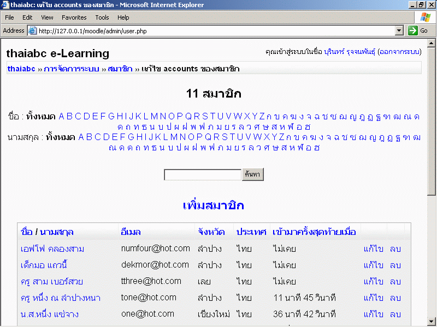Click the Windows logo throbber icon
The width and height of the screenshot is (437, 327).
point(426,17)
